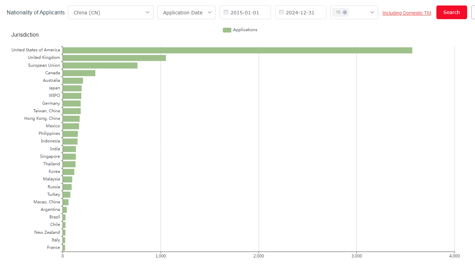475x267 pixels.
Task: Click the green Applications legend swatch
Action: [x=227, y=30]
